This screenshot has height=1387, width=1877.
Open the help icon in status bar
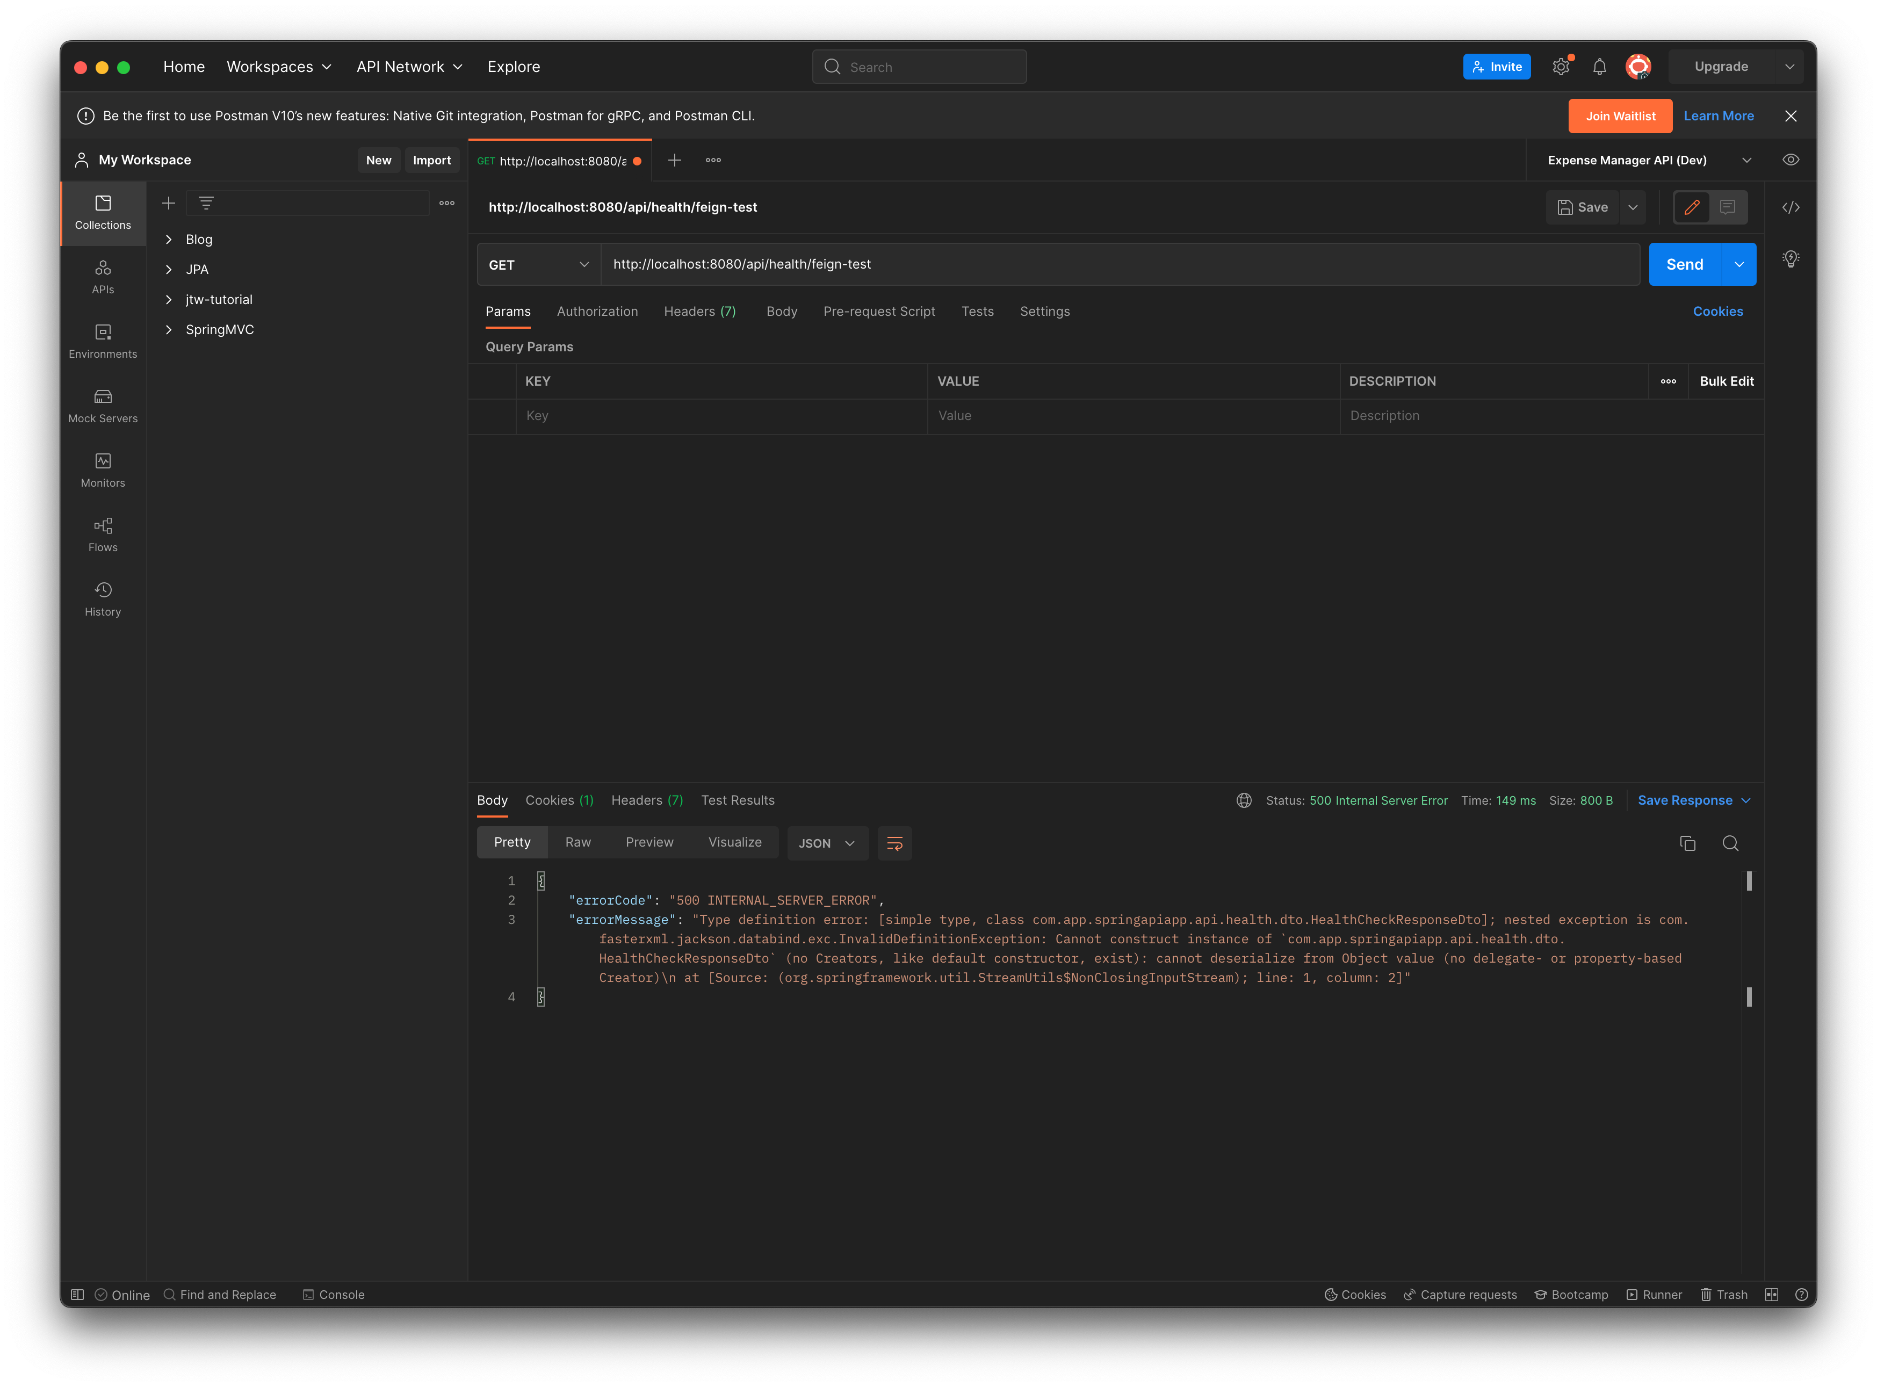pyautogui.click(x=1801, y=1295)
